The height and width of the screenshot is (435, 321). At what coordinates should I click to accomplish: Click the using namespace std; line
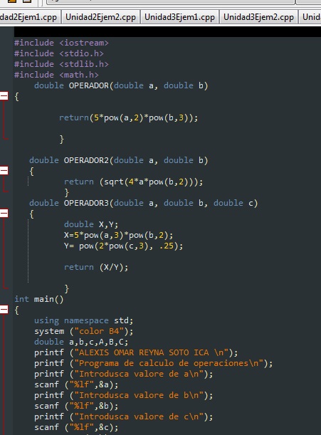(x=83, y=320)
